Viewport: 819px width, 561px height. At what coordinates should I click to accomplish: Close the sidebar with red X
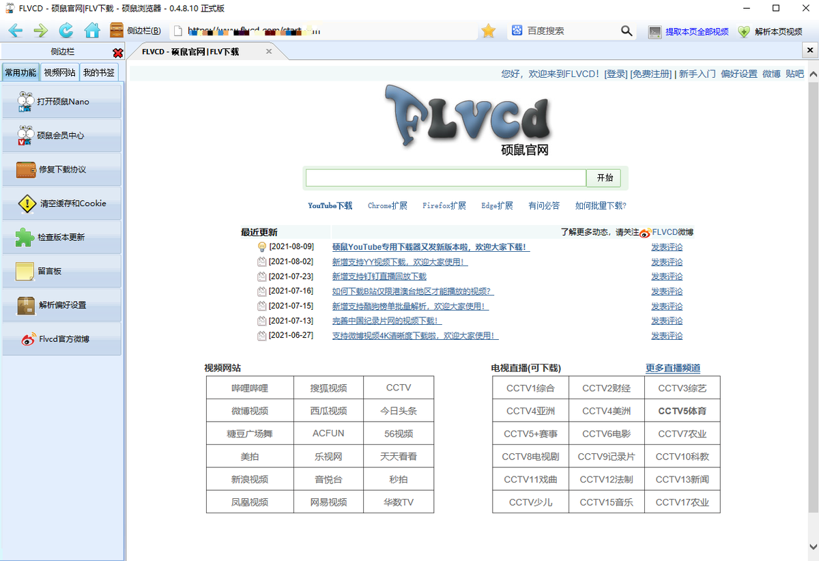117,53
